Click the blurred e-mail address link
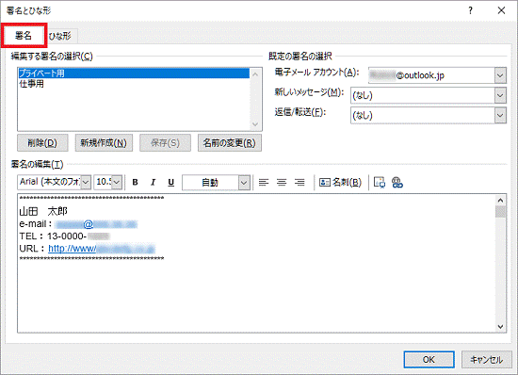 tap(96, 224)
